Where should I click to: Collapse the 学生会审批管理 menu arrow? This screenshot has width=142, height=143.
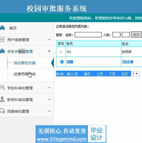tap(49, 51)
